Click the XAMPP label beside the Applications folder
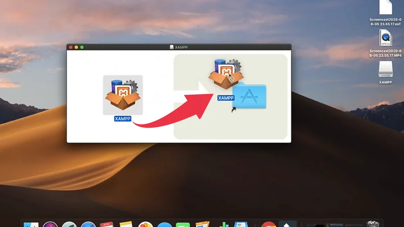The width and height of the screenshot is (404, 227). click(225, 98)
